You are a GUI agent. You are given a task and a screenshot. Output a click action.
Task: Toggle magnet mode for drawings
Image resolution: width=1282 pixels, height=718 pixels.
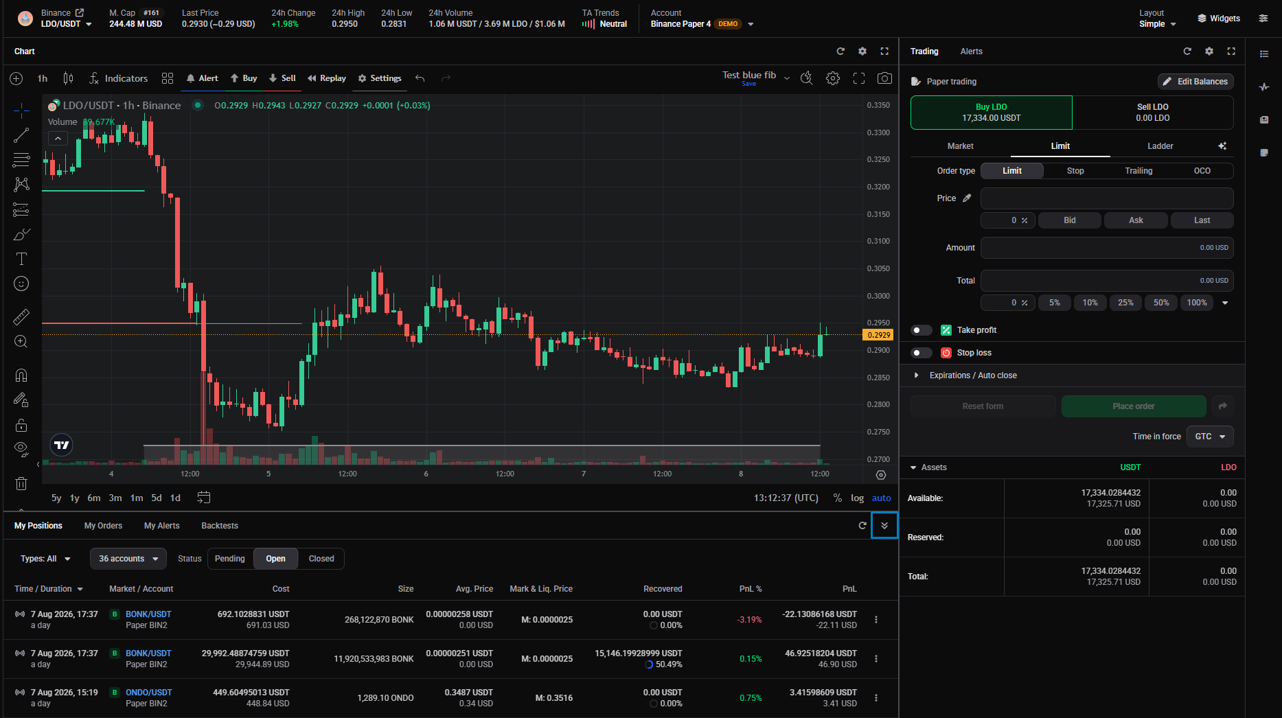[21, 375]
